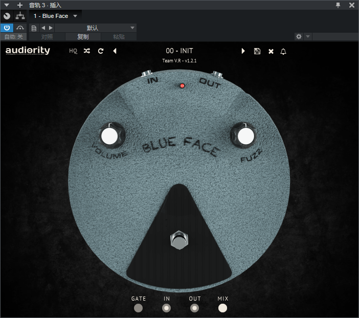359x318 pixels.
Task: Click the reload preset icon
Action: tap(101, 51)
